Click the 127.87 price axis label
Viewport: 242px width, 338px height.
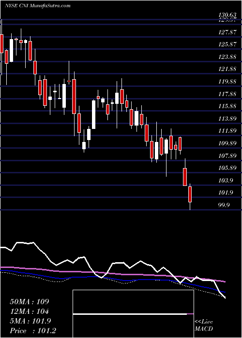[227, 32]
